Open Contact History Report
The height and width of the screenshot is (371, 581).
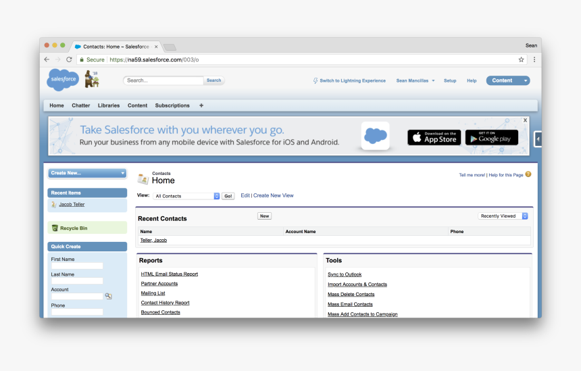(x=165, y=303)
